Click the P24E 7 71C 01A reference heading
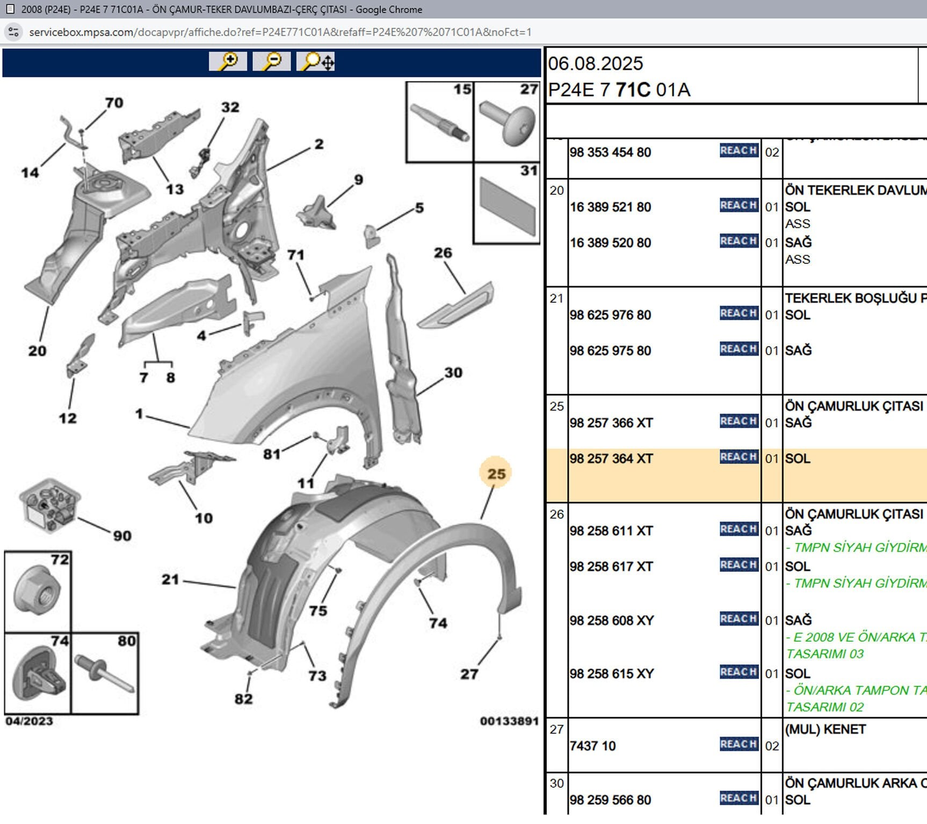927x824 pixels. coord(619,90)
